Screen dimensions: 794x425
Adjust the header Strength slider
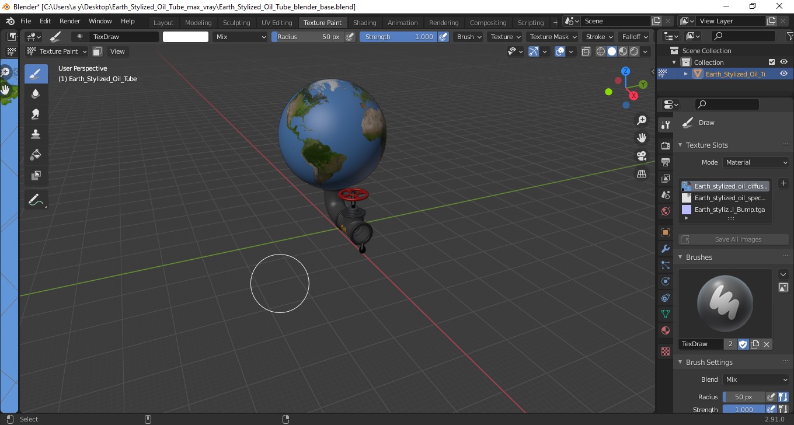coord(399,37)
